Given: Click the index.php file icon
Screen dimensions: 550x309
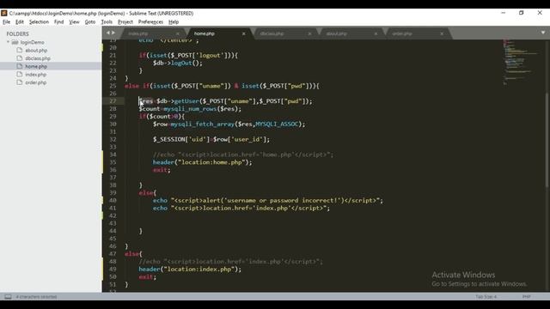Looking at the screenshot, I should point(20,75).
